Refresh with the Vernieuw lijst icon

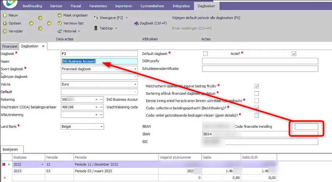coord(59,23)
